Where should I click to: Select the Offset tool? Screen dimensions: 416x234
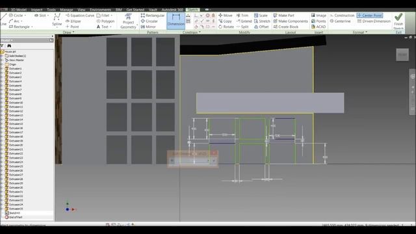click(261, 27)
